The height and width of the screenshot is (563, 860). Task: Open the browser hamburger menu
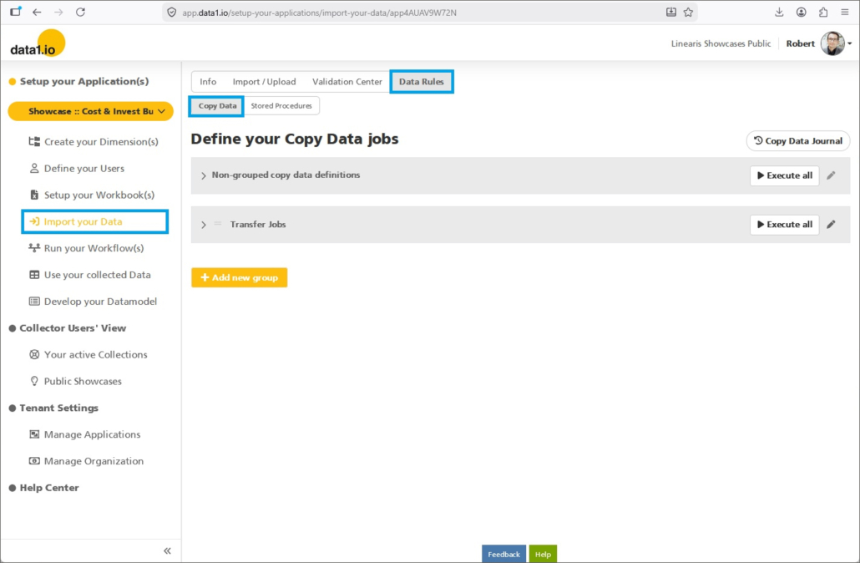click(x=845, y=13)
